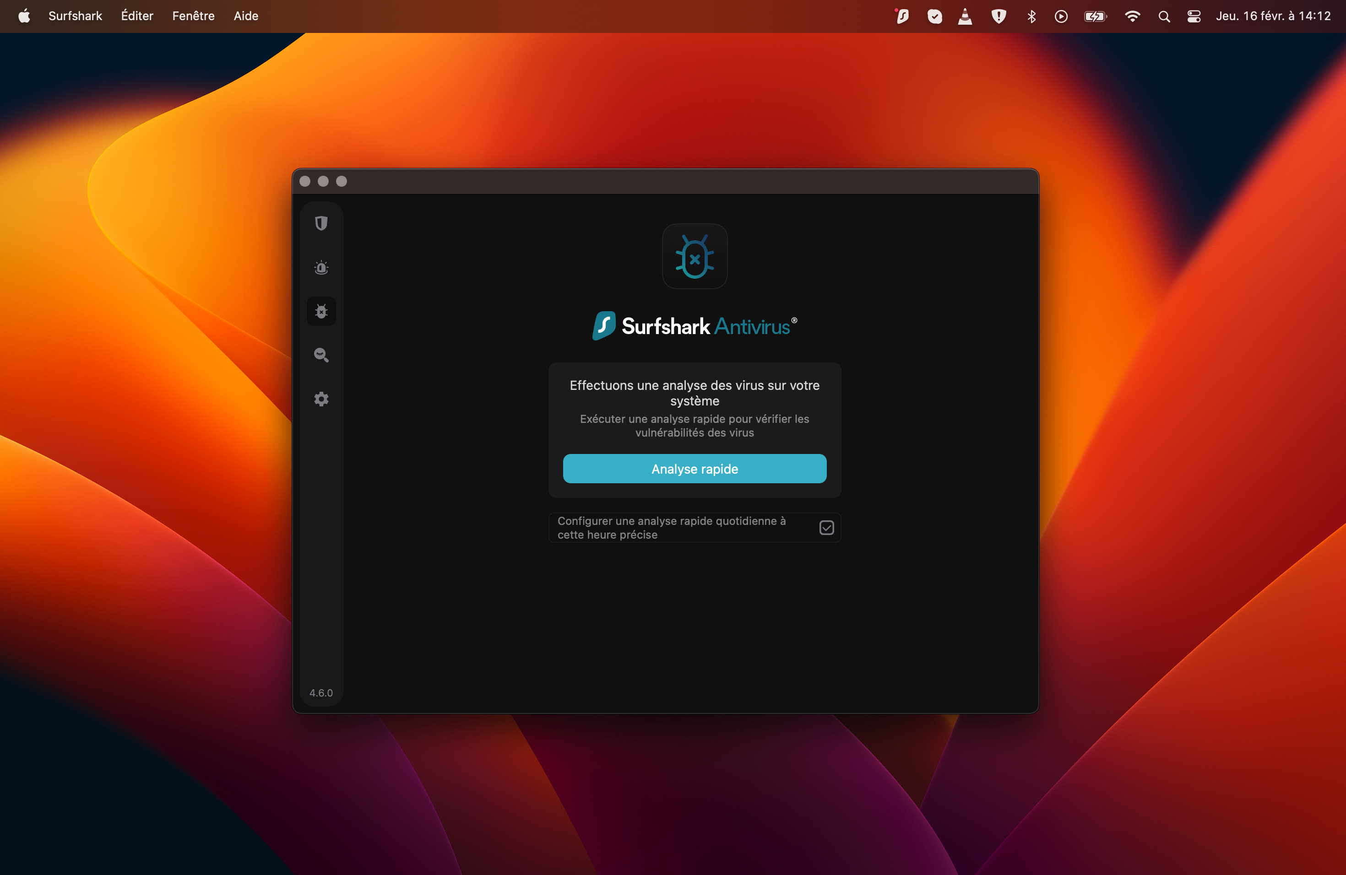Open the alerts section in the sidebar
The image size is (1346, 875).
point(321,267)
